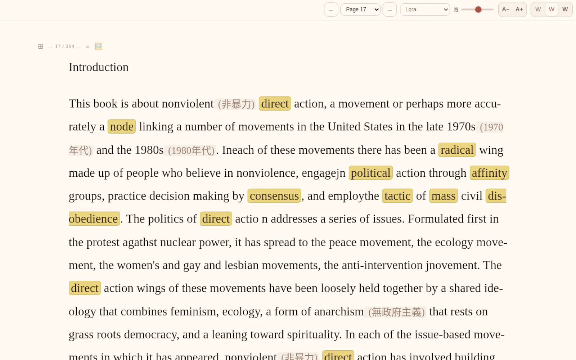This screenshot has height=360, width=576.
Task: Click the highlighted word 'affinity'
Action: pyautogui.click(x=489, y=173)
